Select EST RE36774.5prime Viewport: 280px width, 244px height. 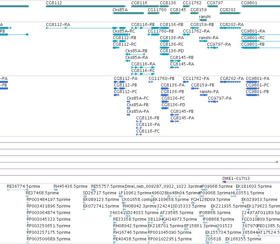click(x=17, y=190)
